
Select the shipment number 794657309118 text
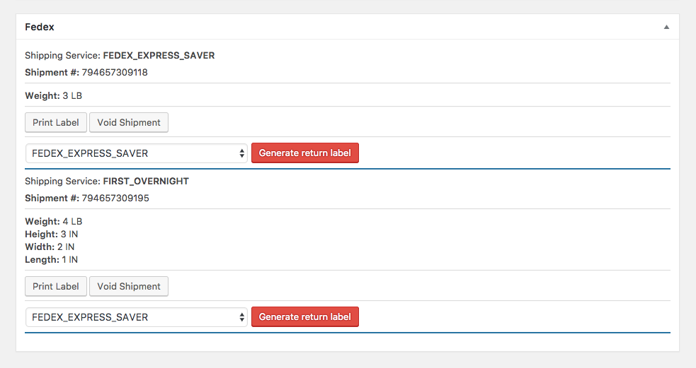coord(115,73)
